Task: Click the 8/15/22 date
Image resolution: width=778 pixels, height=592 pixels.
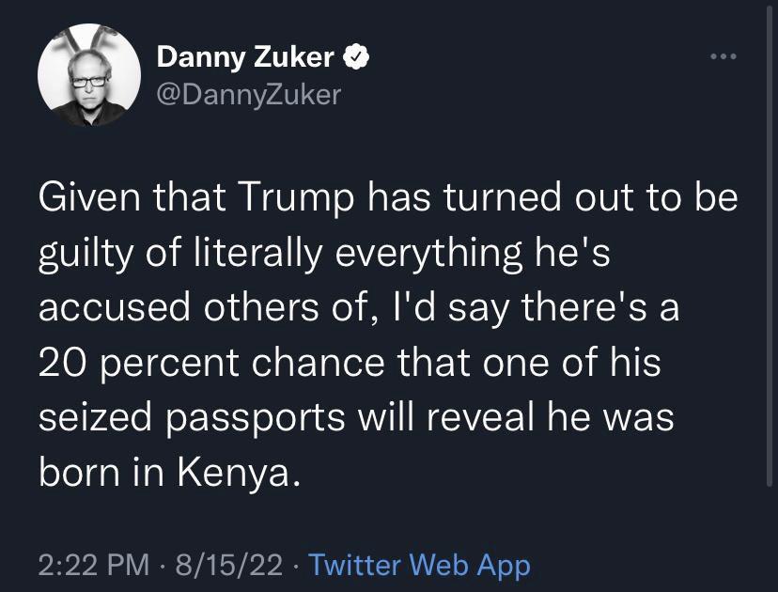Action: [x=228, y=565]
